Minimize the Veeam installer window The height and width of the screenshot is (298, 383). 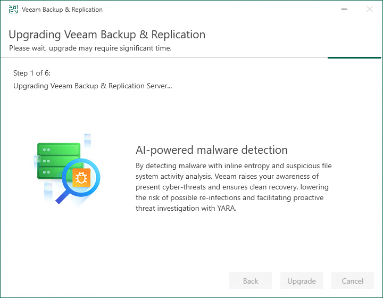tap(345, 10)
